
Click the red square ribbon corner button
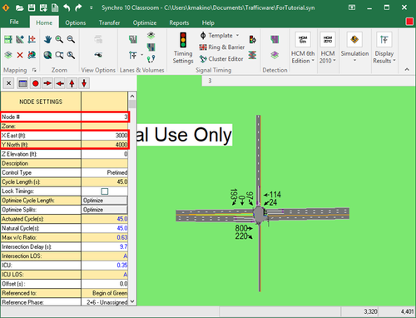[409, 22]
